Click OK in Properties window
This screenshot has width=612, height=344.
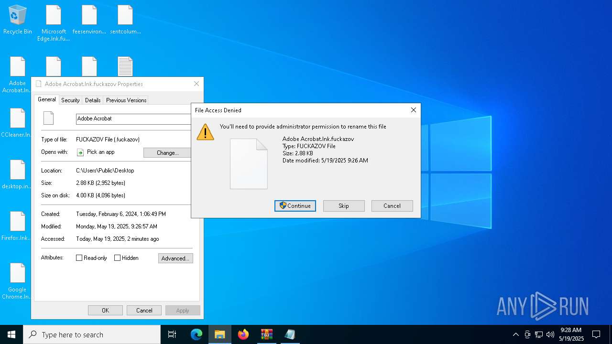[105, 311]
